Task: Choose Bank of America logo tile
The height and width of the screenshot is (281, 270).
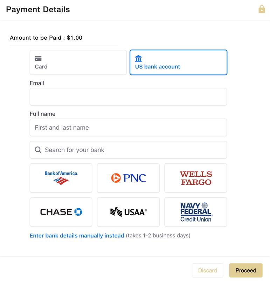Action: [x=61, y=178]
